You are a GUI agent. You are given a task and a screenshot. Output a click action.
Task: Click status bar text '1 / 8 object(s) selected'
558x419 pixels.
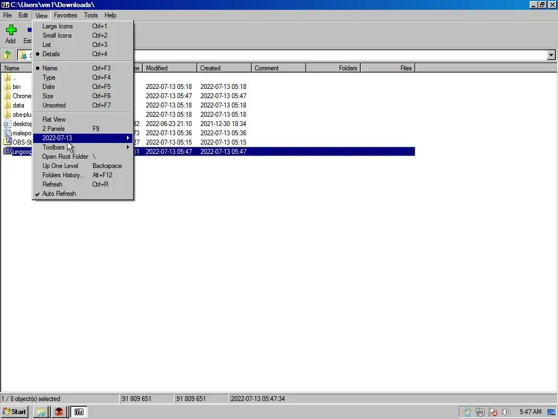(31, 399)
